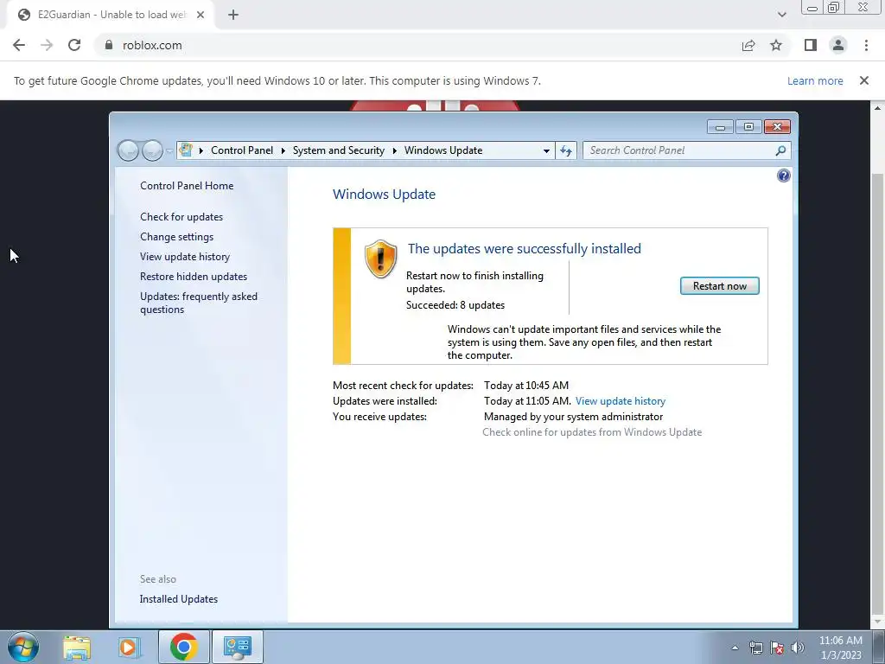Expand the arrow after System and Security
885x664 pixels.
[x=394, y=150]
